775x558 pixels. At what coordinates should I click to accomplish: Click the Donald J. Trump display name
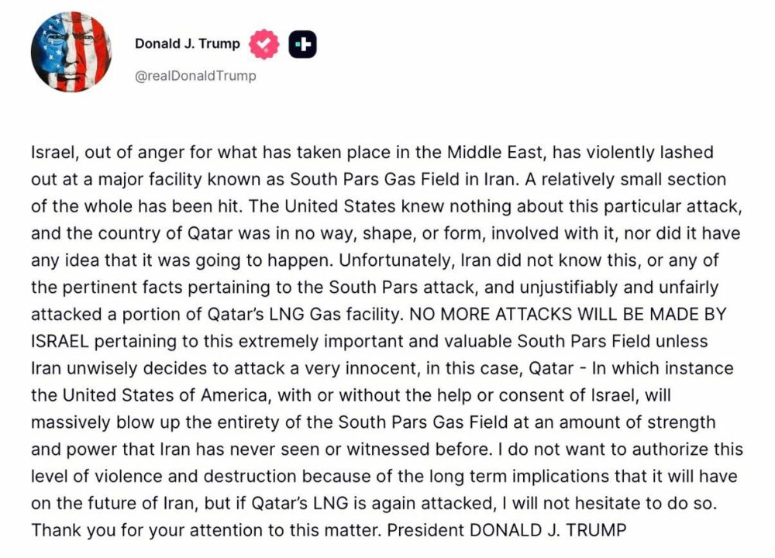click(187, 44)
